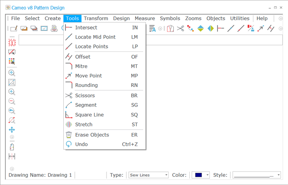This screenshot has height=185, width=288.
Task: Click the red and blue percent-style toolbar icon
Action: (x=251, y=28)
